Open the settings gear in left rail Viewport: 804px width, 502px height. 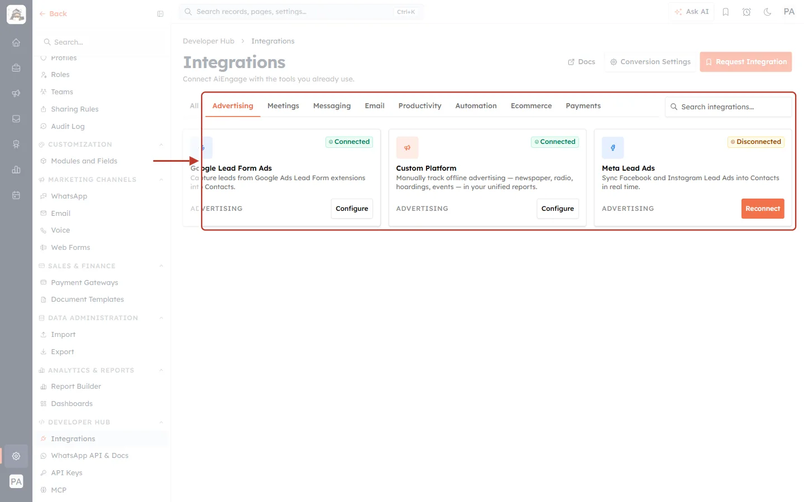16,456
